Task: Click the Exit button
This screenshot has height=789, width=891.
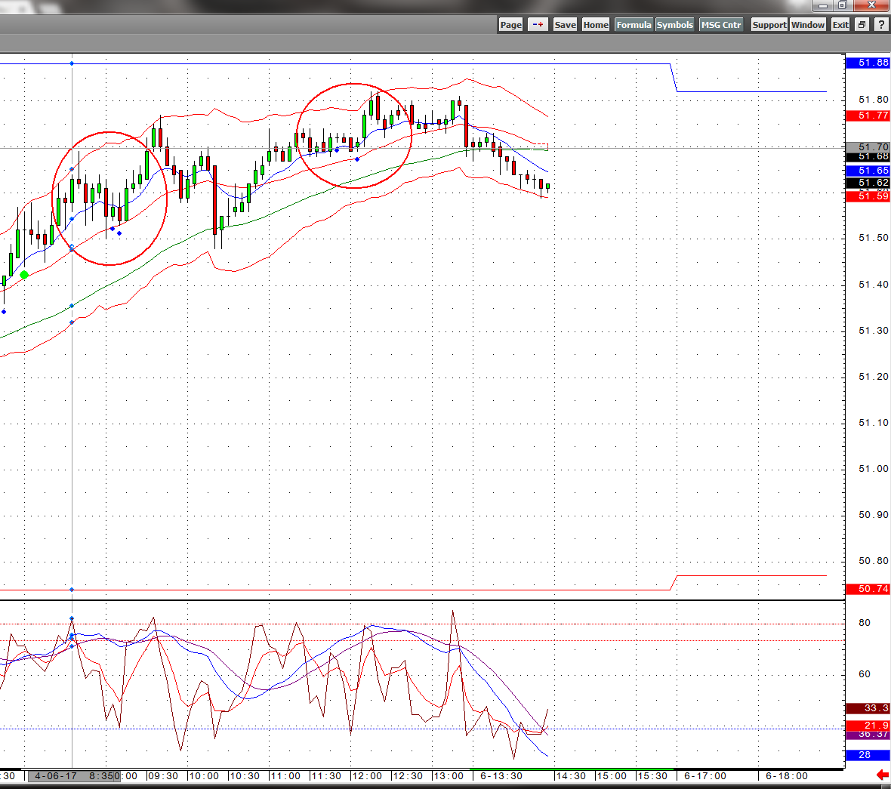Action: click(840, 24)
